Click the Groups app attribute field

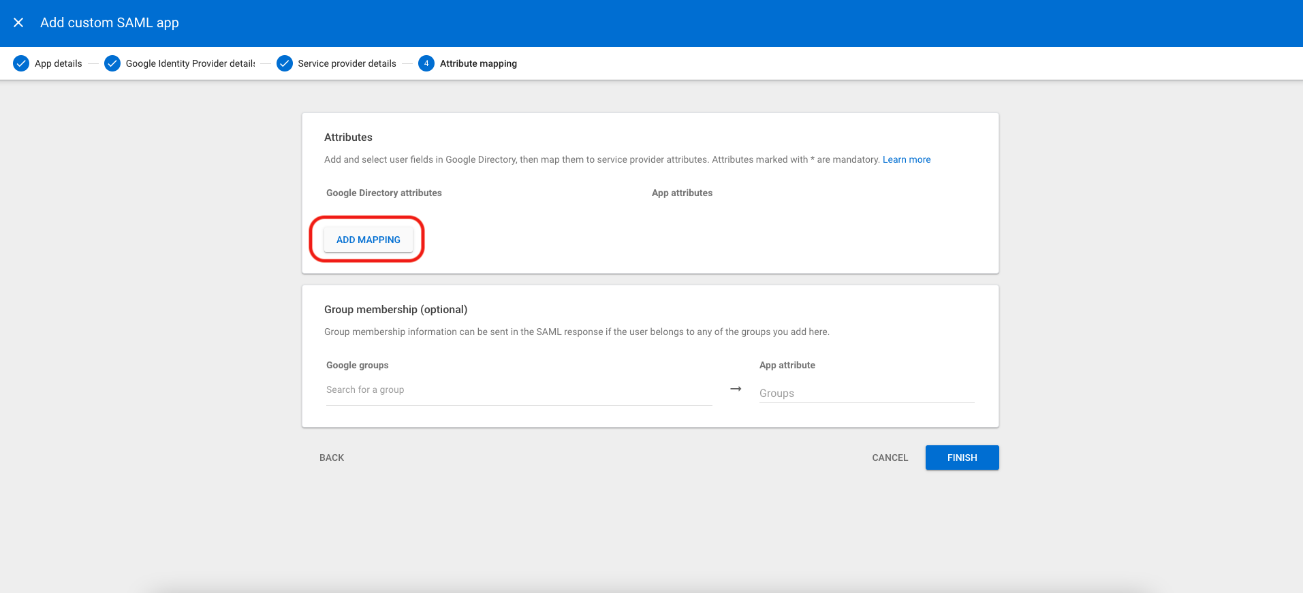click(x=866, y=393)
